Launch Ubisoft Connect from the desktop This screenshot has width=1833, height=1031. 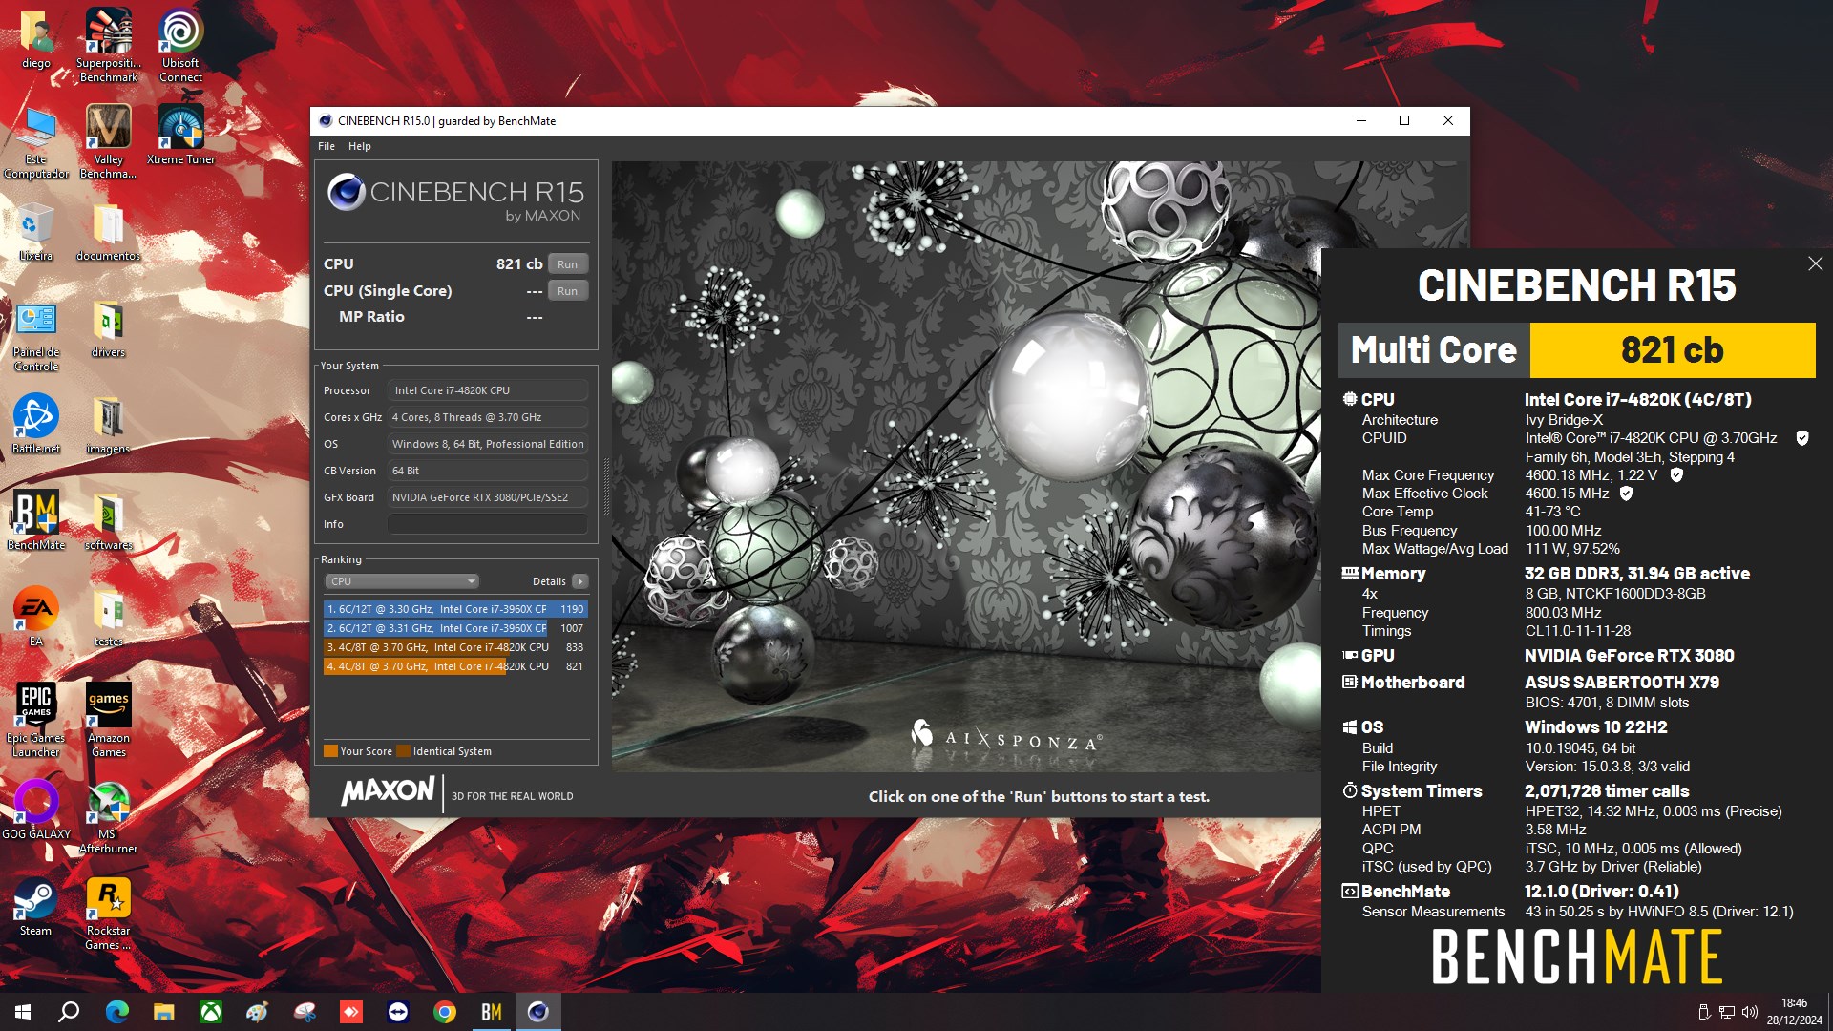coord(180,45)
